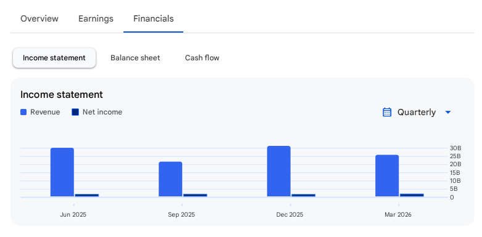
Task: Show the Balance sheet view
Action: click(135, 58)
